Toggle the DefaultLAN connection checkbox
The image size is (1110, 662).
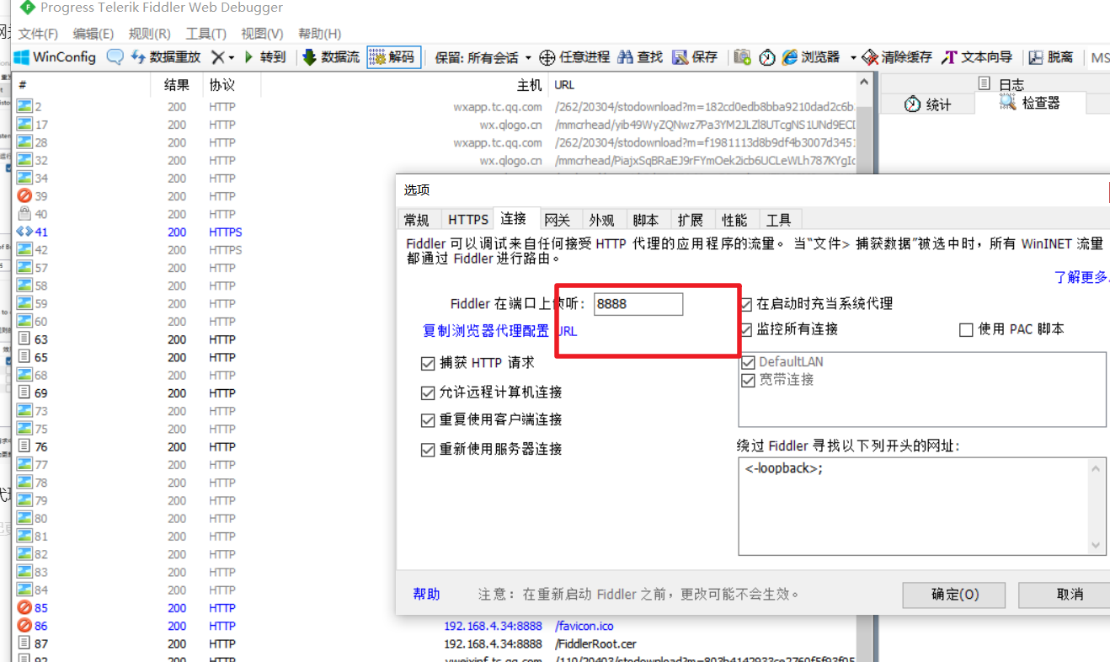(x=748, y=362)
